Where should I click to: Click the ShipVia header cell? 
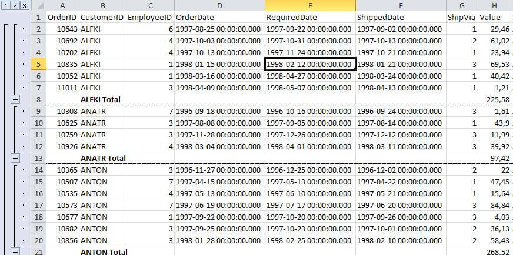[x=462, y=17]
